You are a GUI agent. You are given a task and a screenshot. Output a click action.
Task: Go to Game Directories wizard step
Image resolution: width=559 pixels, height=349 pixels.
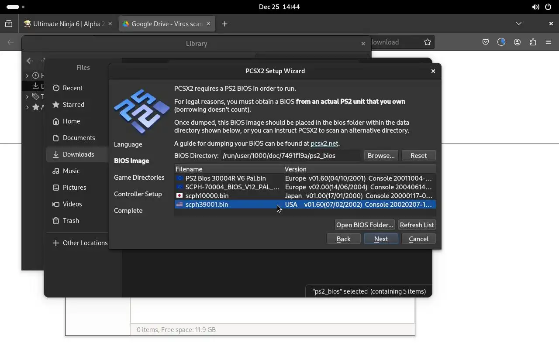(139, 177)
